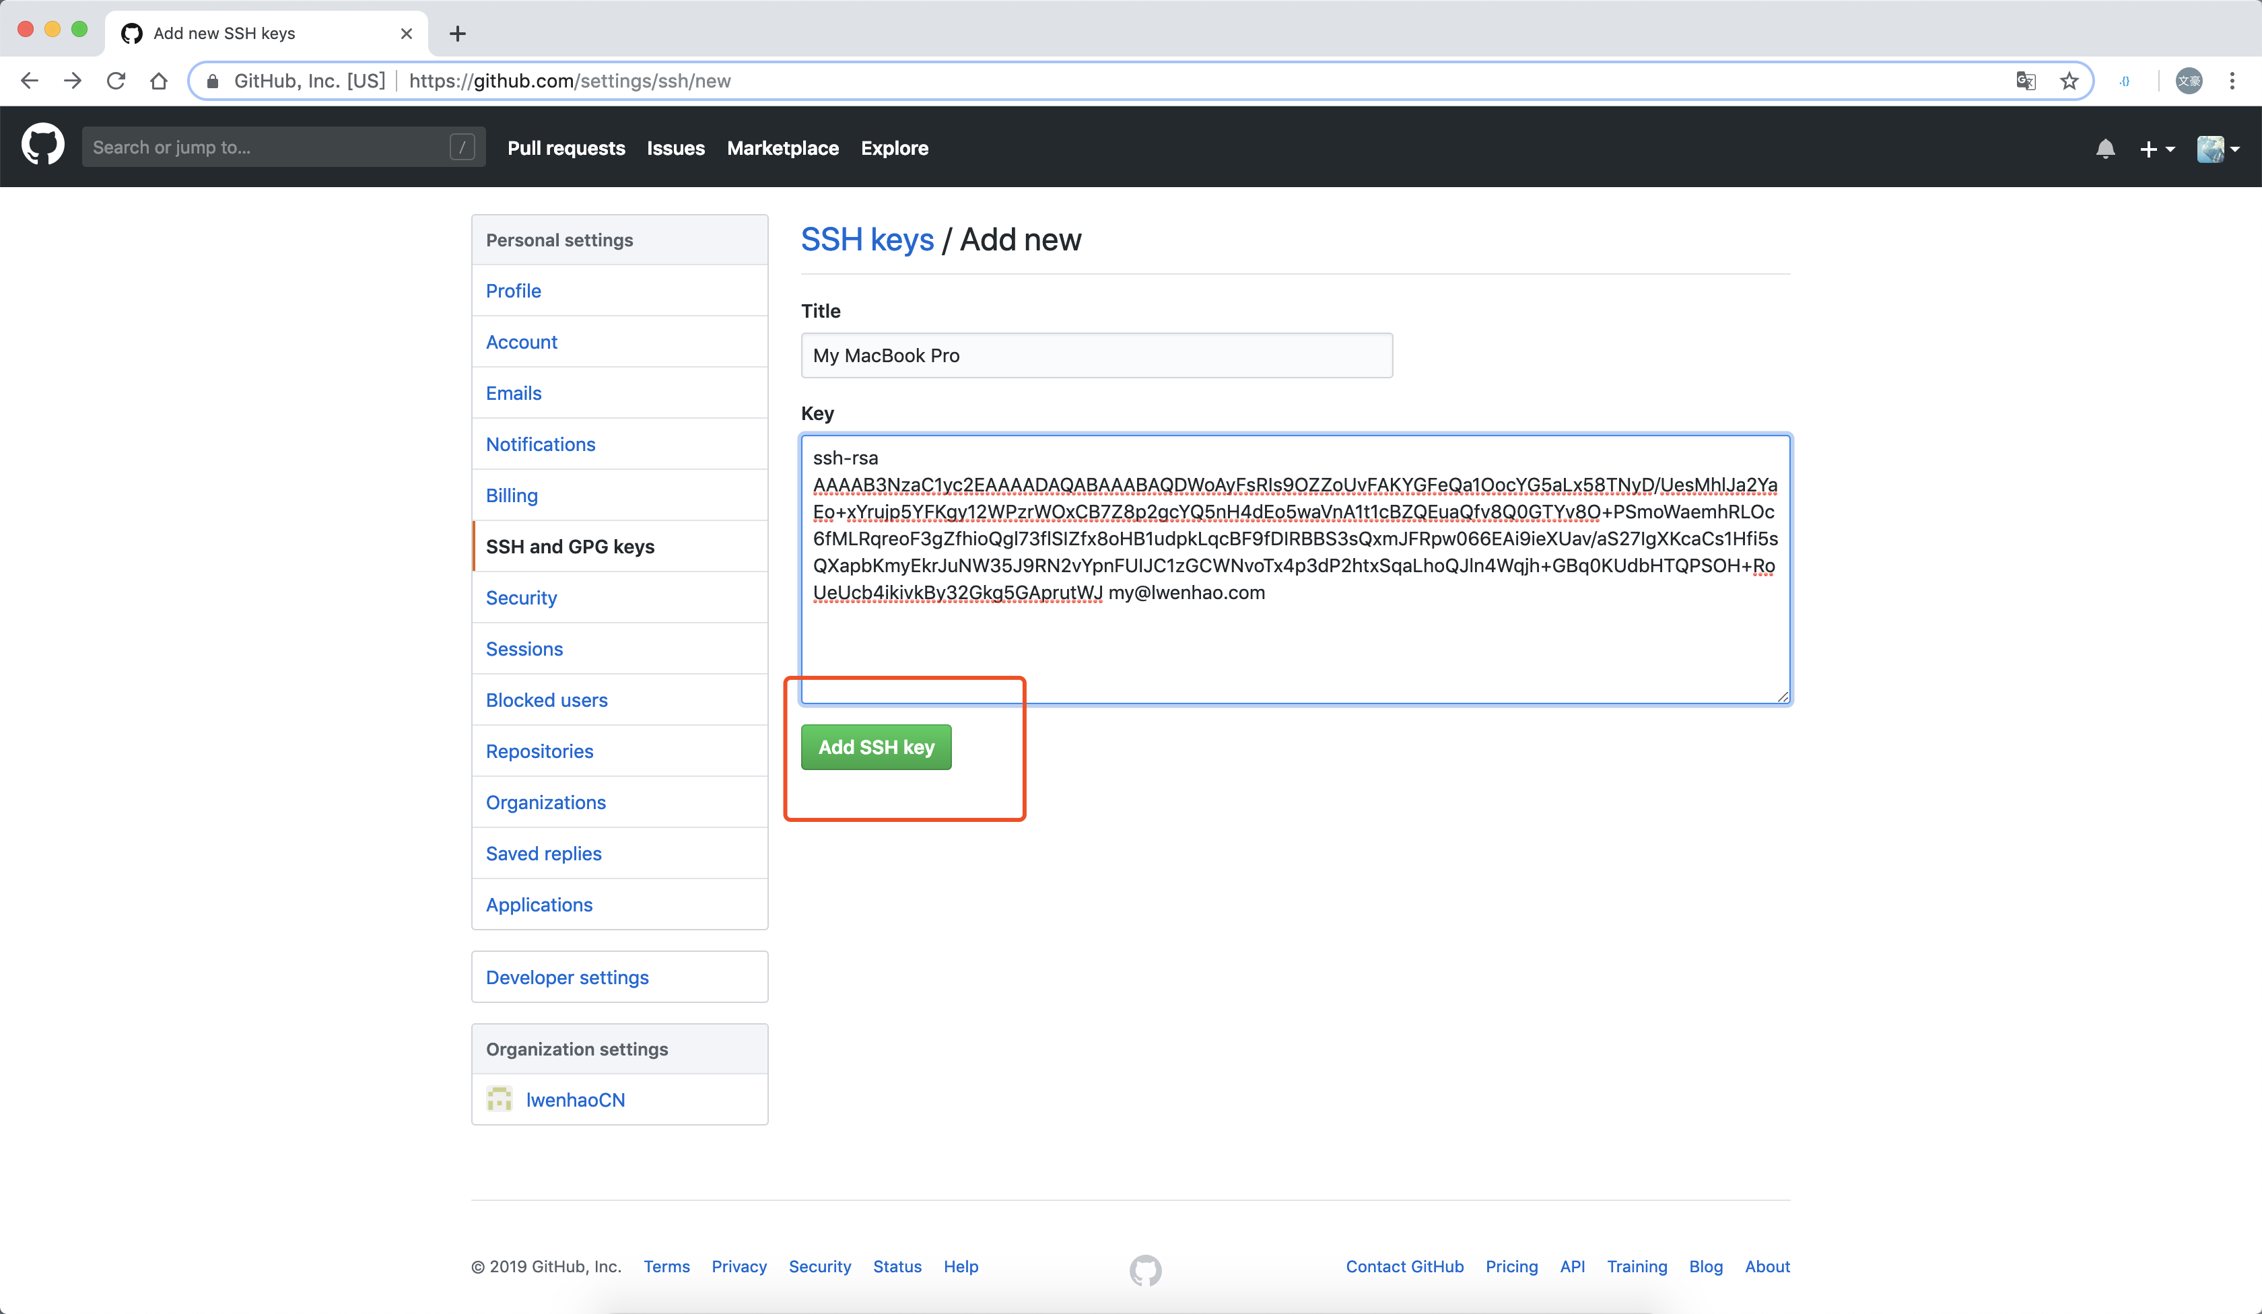Click the browser extension icon beside the bookmark star
Screen dimensions: 2262x1314
pyautogui.click(x=2124, y=81)
